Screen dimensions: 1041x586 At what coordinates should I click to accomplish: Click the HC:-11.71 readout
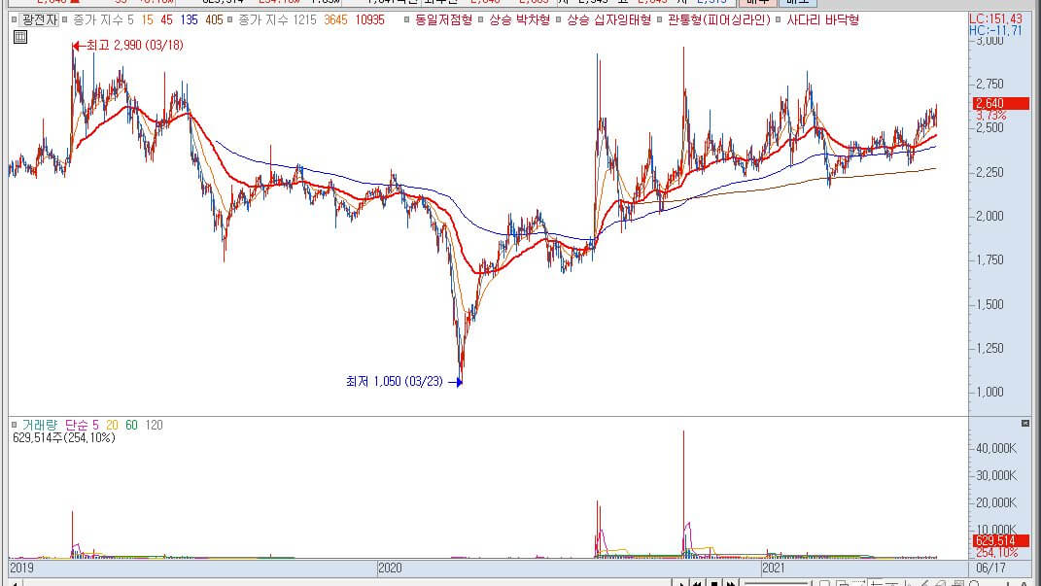tap(995, 30)
